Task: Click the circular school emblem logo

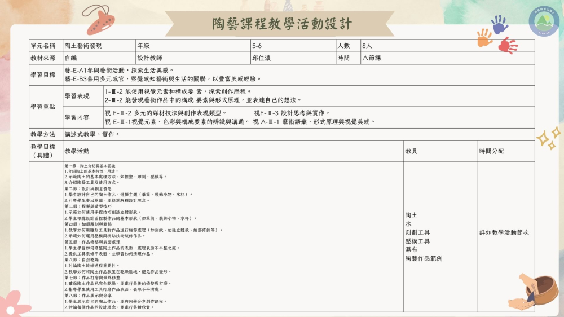Action: point(544,21)
